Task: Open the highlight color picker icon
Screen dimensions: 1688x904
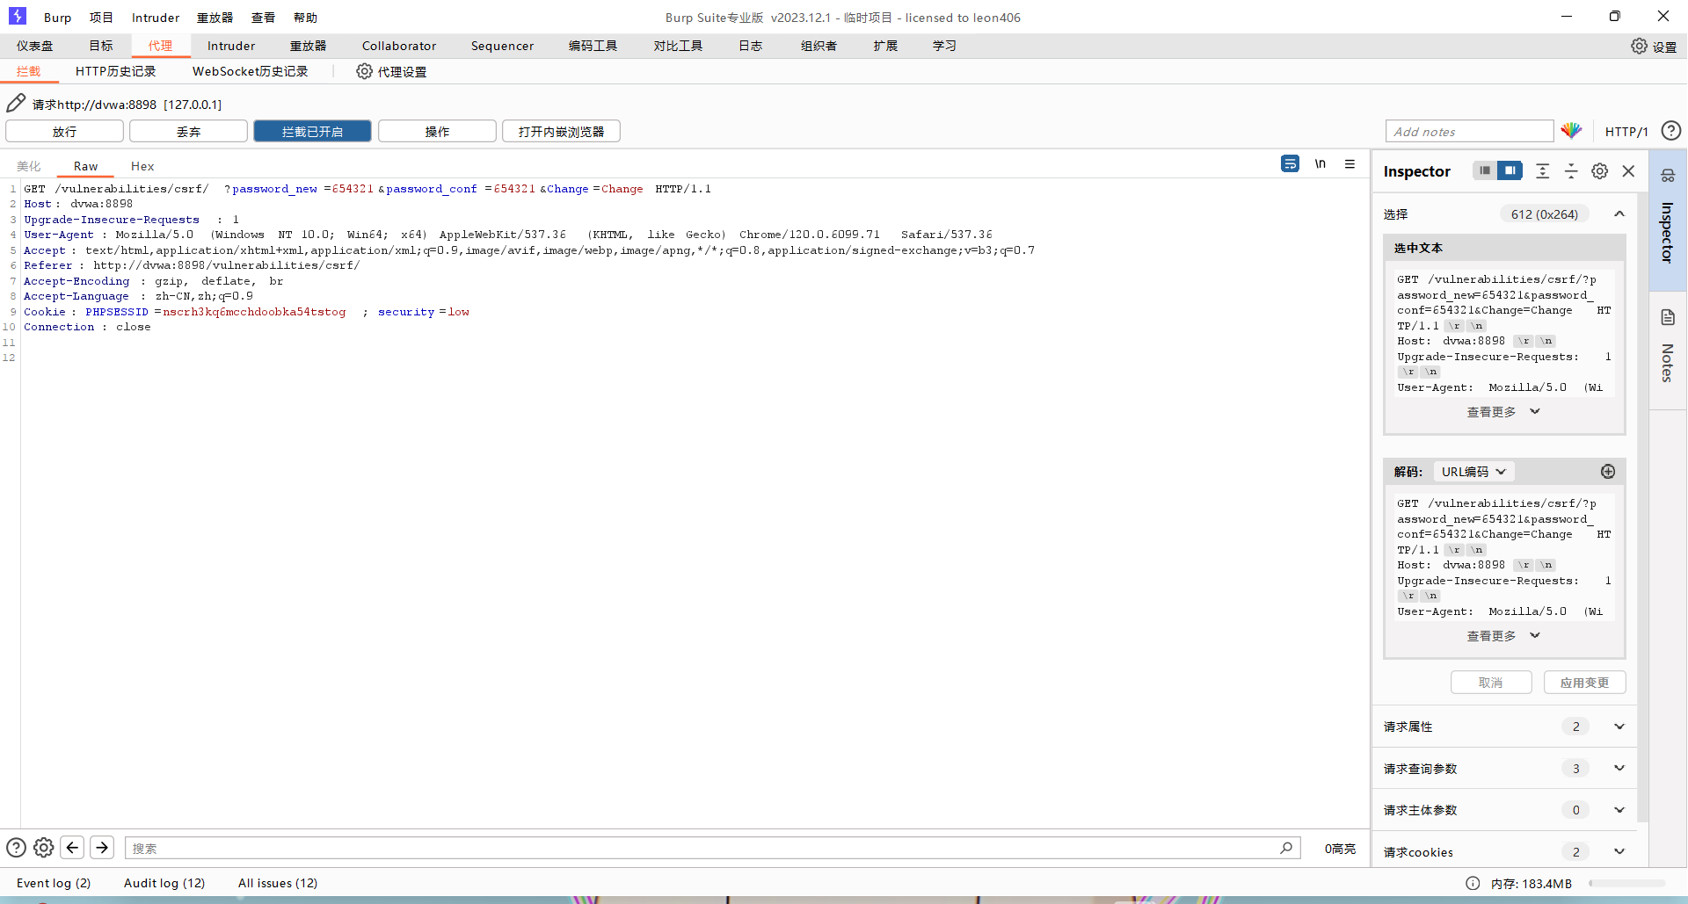Action: [1571, 131]
